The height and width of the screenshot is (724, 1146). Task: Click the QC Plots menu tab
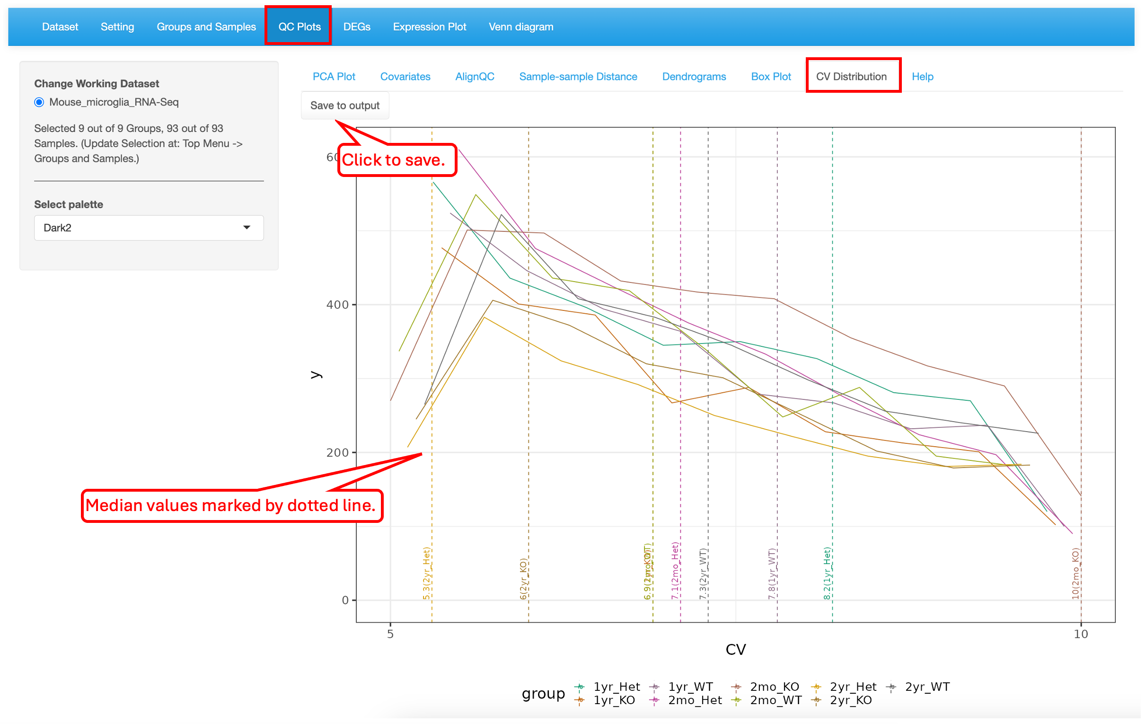point(300,26)
